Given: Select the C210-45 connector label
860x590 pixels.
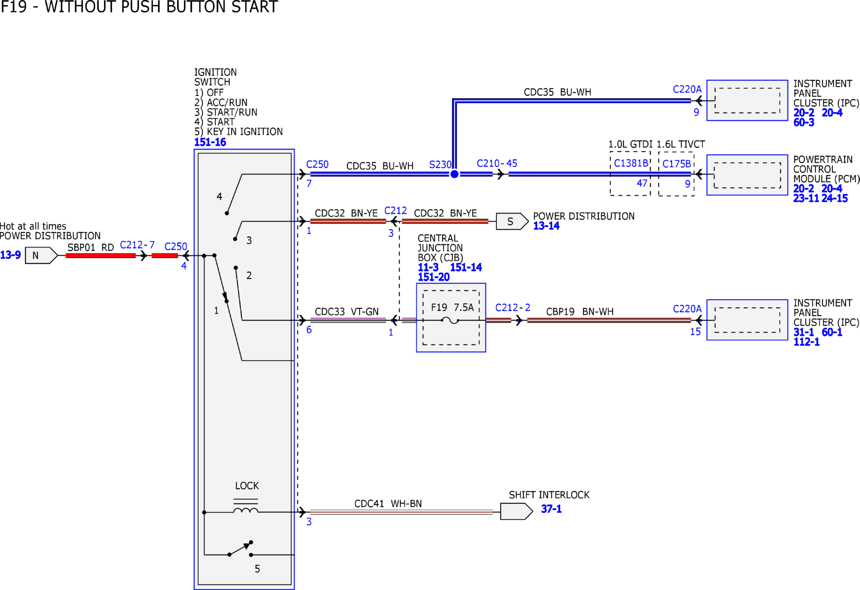Looking at the screenshot, I should (497, 163).
